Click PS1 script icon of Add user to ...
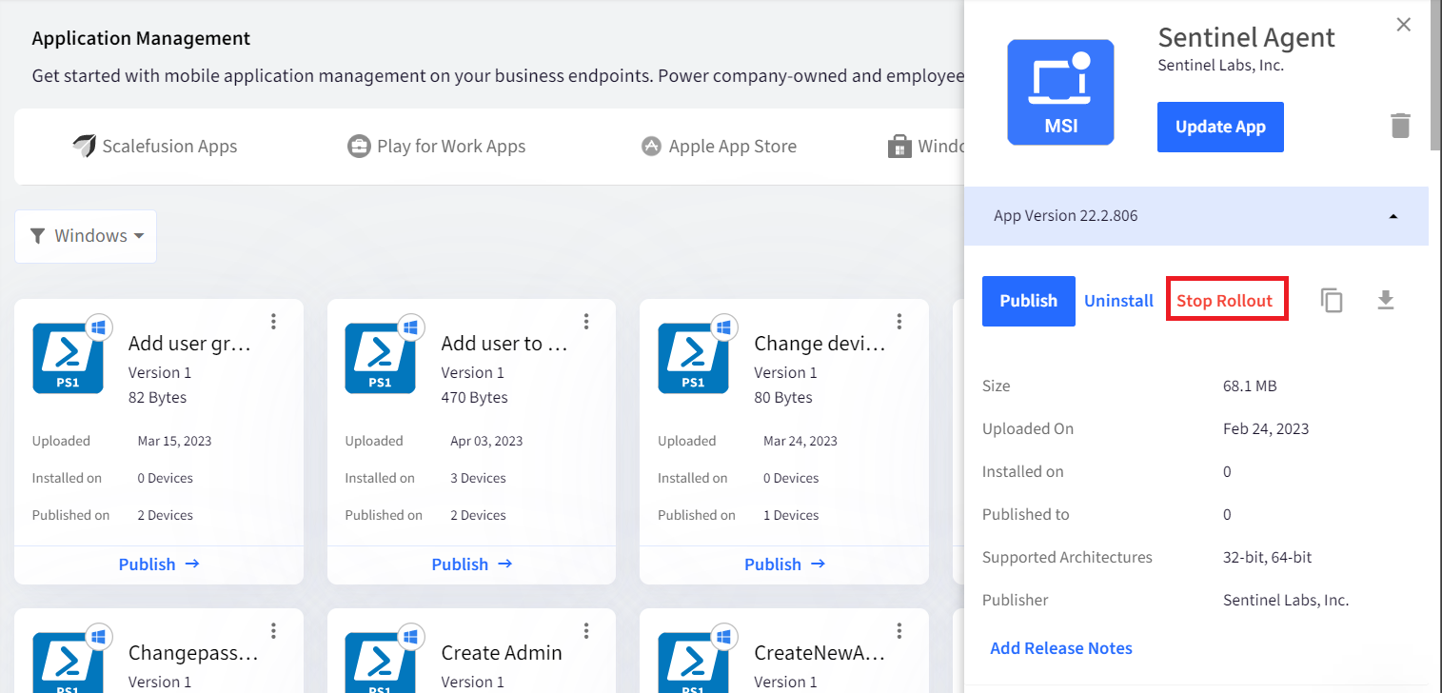The image size is (1442, 693). pyautogui.click(x=380, y=358)
